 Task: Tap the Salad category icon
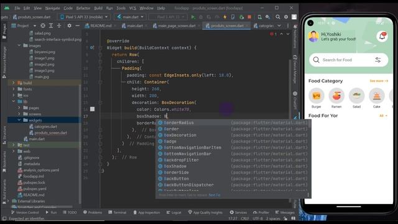click(x=356, y=96)
